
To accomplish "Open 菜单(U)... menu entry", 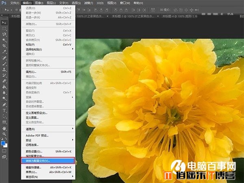I will coord(48,172).
